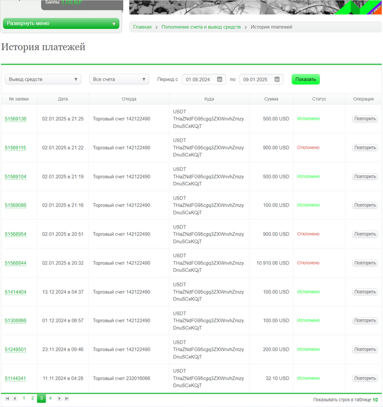This screenshot has width=383, height=407.
Task: Repeat withdrawal for request 51144341
Action: [x=365, y=378]
